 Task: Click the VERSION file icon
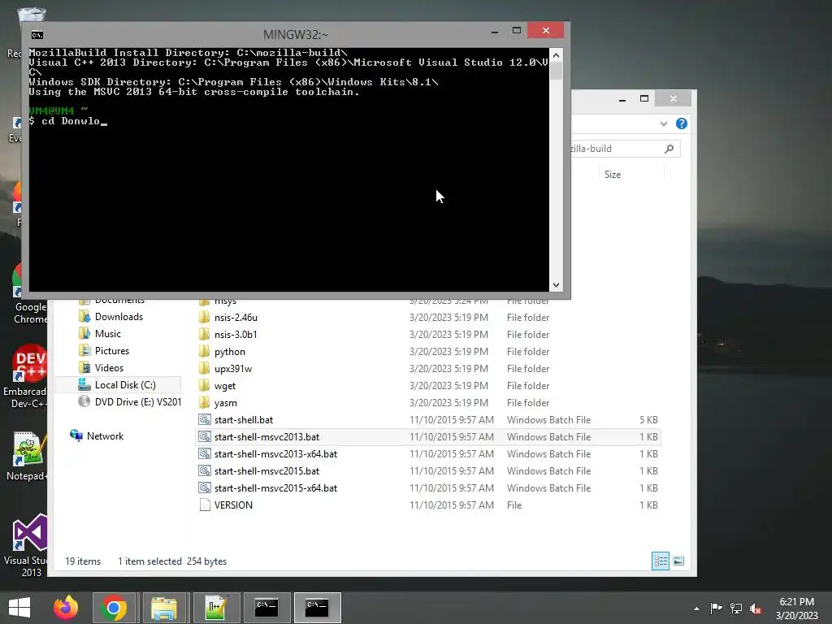204,505
